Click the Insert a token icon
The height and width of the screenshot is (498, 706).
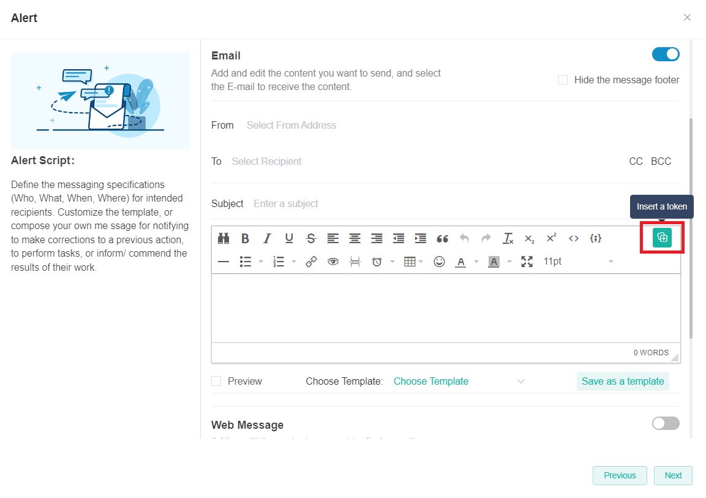[x=661, y=238]
